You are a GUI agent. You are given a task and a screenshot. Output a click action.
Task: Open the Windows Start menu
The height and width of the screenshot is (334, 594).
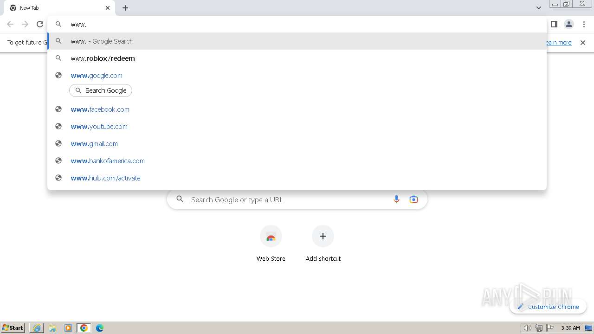point(13,328)
